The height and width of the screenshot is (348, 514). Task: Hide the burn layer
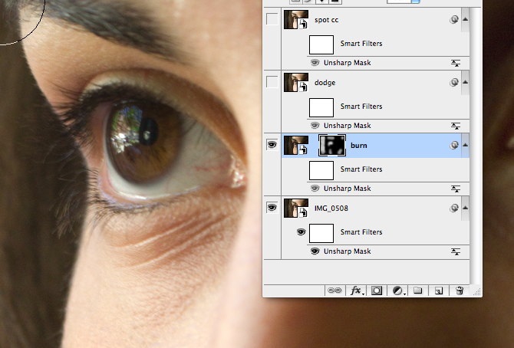click(272, 145)
